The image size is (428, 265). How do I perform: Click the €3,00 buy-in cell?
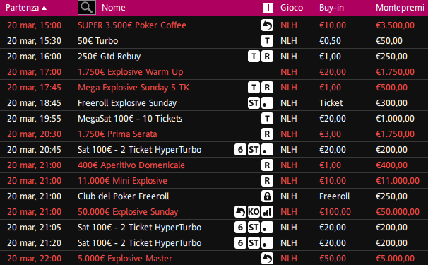click(x=330, y=134)
